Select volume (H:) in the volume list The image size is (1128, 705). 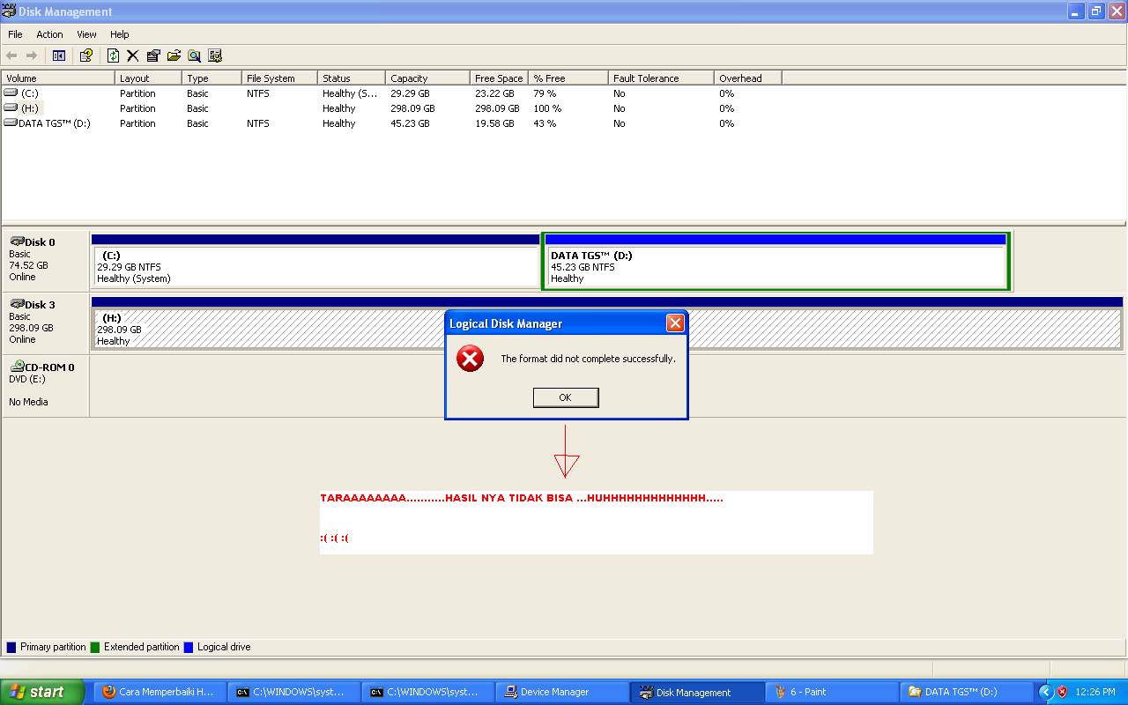point(53,108)
